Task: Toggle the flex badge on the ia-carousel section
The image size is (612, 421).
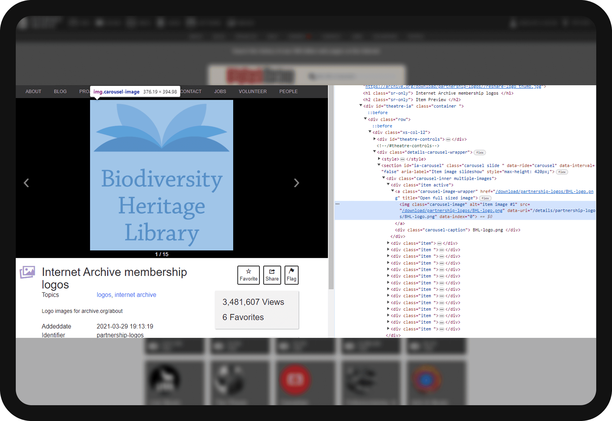Action: tap(562, 172)
